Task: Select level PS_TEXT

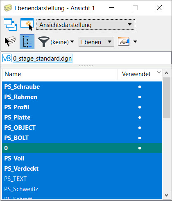Action: pyautogui.click(x=82, y=179)
